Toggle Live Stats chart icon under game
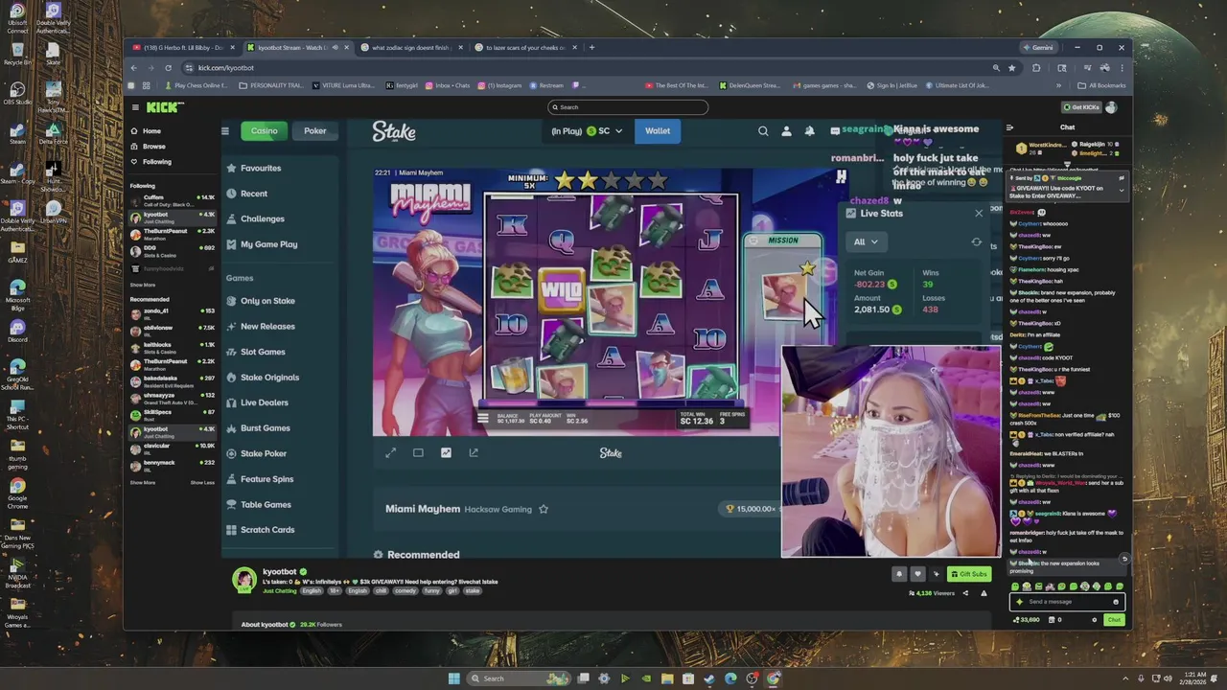This screenshot has height=690, width=1227. [446, 452]
